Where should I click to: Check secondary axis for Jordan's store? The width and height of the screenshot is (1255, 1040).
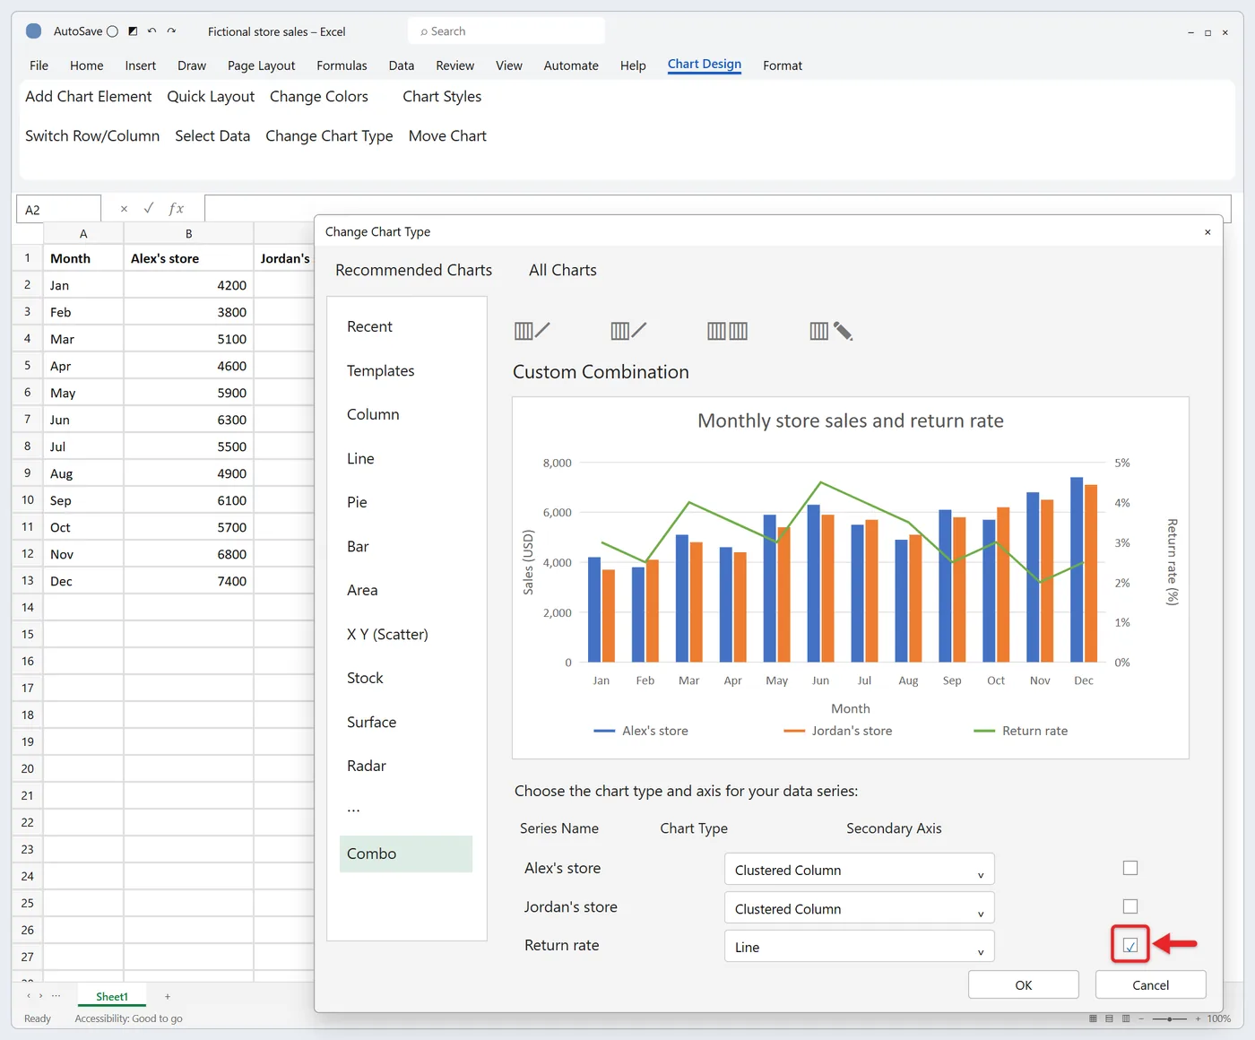[x=1130, y=906]
